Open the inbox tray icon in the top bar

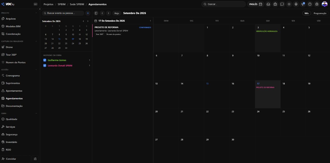268,4
